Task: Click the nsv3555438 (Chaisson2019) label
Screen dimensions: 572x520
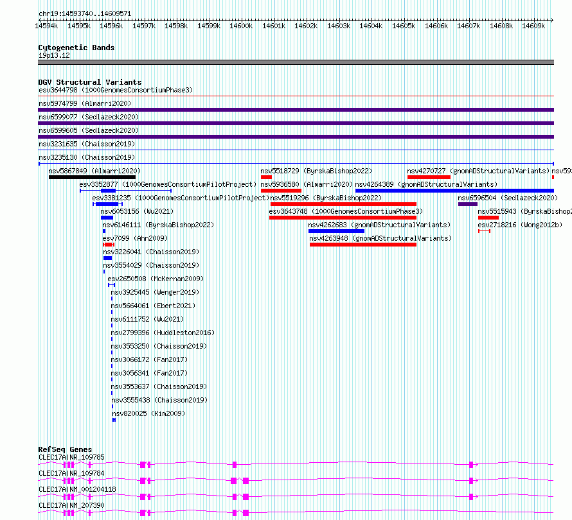Action: [x=159, y=400]
